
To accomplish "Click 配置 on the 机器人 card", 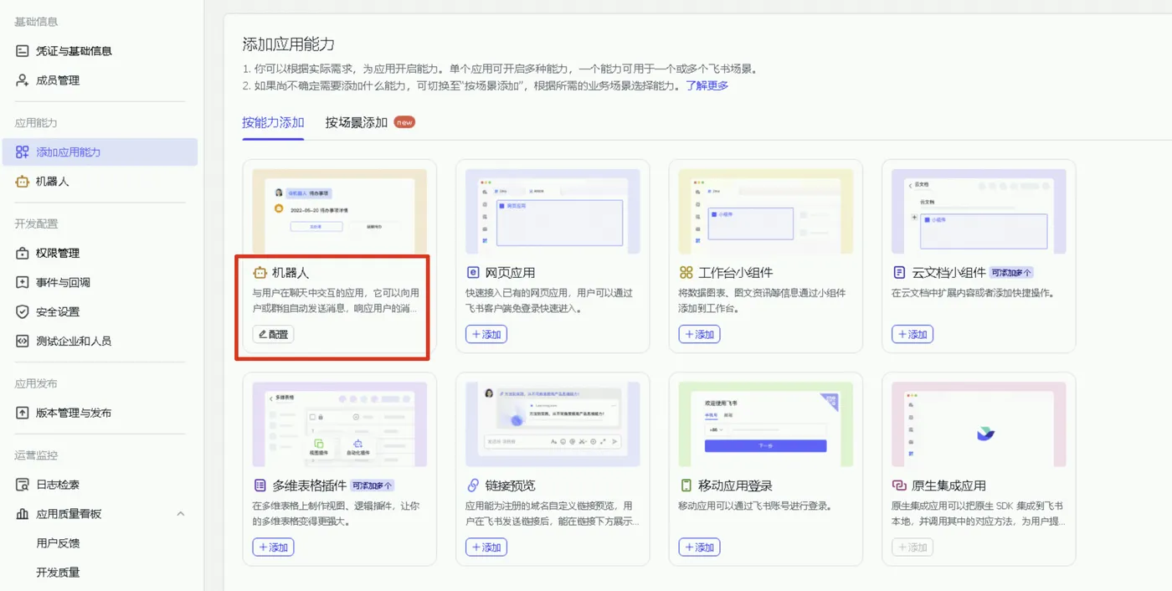I will coord(272,333).
